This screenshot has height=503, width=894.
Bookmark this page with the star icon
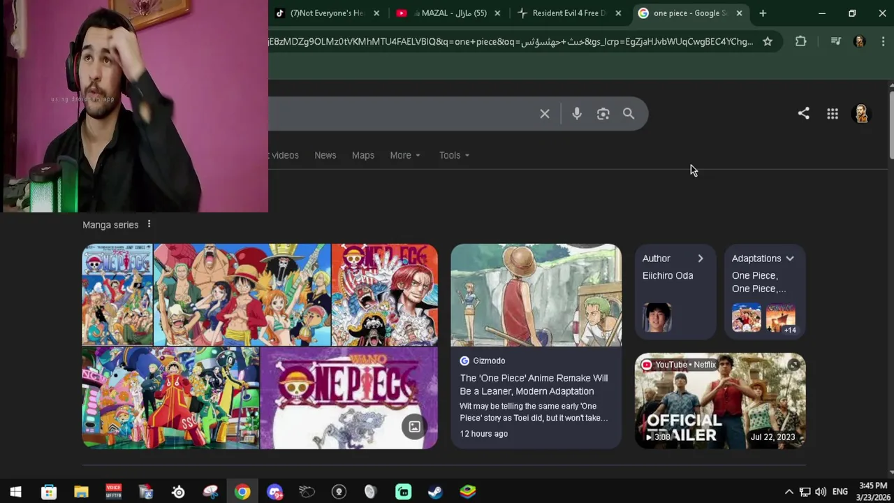pos(768,41)
